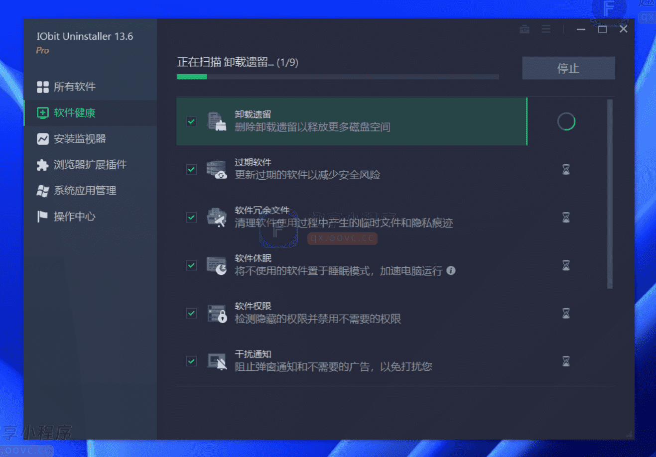The width and height of the screenshot is (656, 457).
Task: Click the 软件休眠 moon icon
Action: click(217, 265)
